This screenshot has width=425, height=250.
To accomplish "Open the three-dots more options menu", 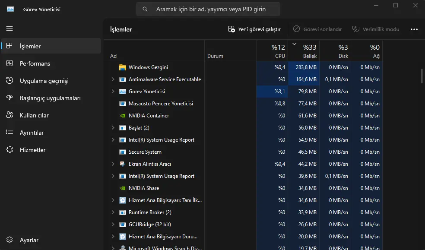I will click(414, 29).
